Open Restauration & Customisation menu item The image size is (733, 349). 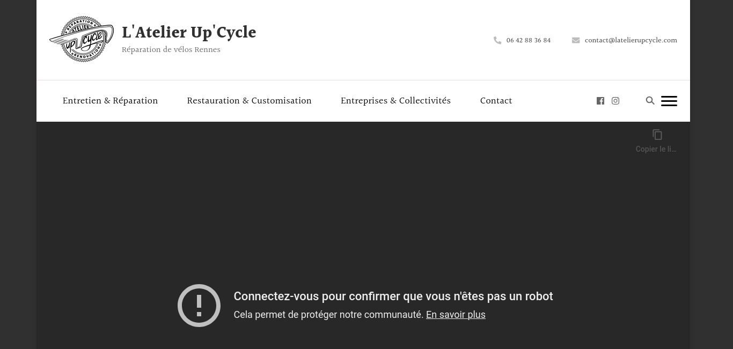coord(249,101)
